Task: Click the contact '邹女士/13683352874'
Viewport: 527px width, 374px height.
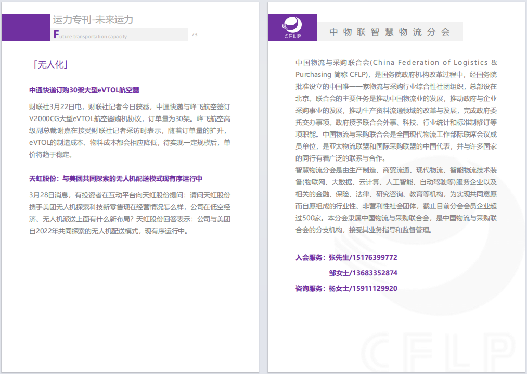Action: tap(363, 273)
